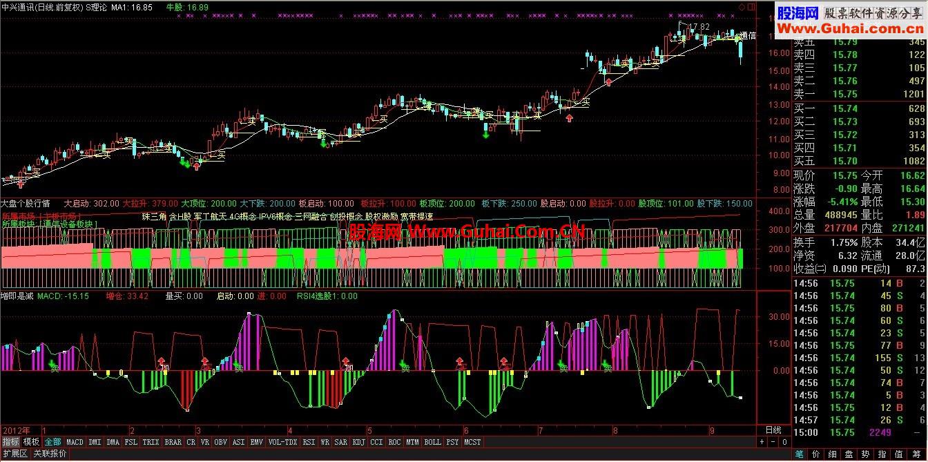This screenshot has width=928, height=462.
Task: Select the 筹 tab in quote panel
Action: point(918,454)
